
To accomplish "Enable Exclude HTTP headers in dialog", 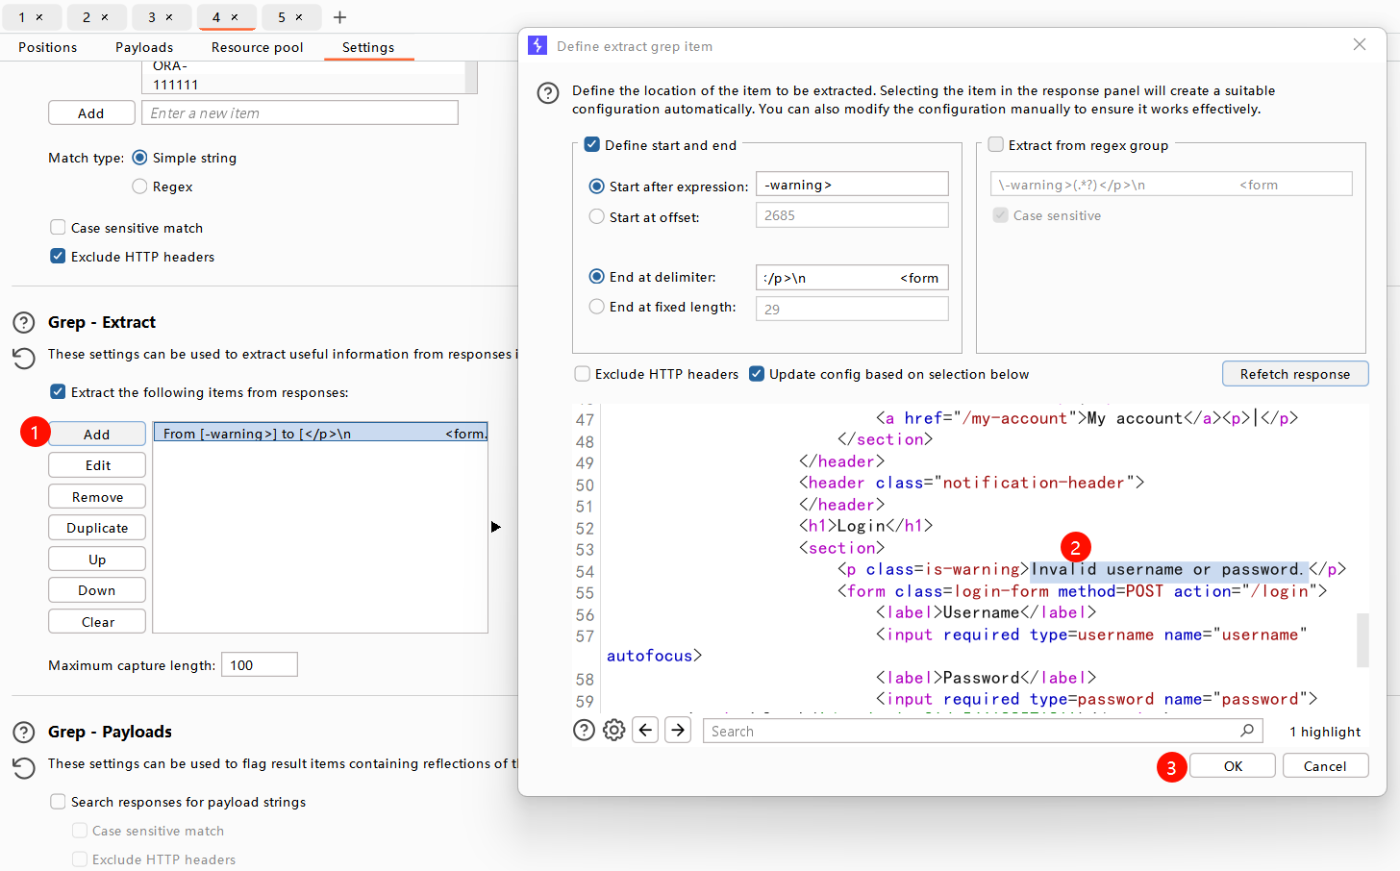I will (583, 374).
